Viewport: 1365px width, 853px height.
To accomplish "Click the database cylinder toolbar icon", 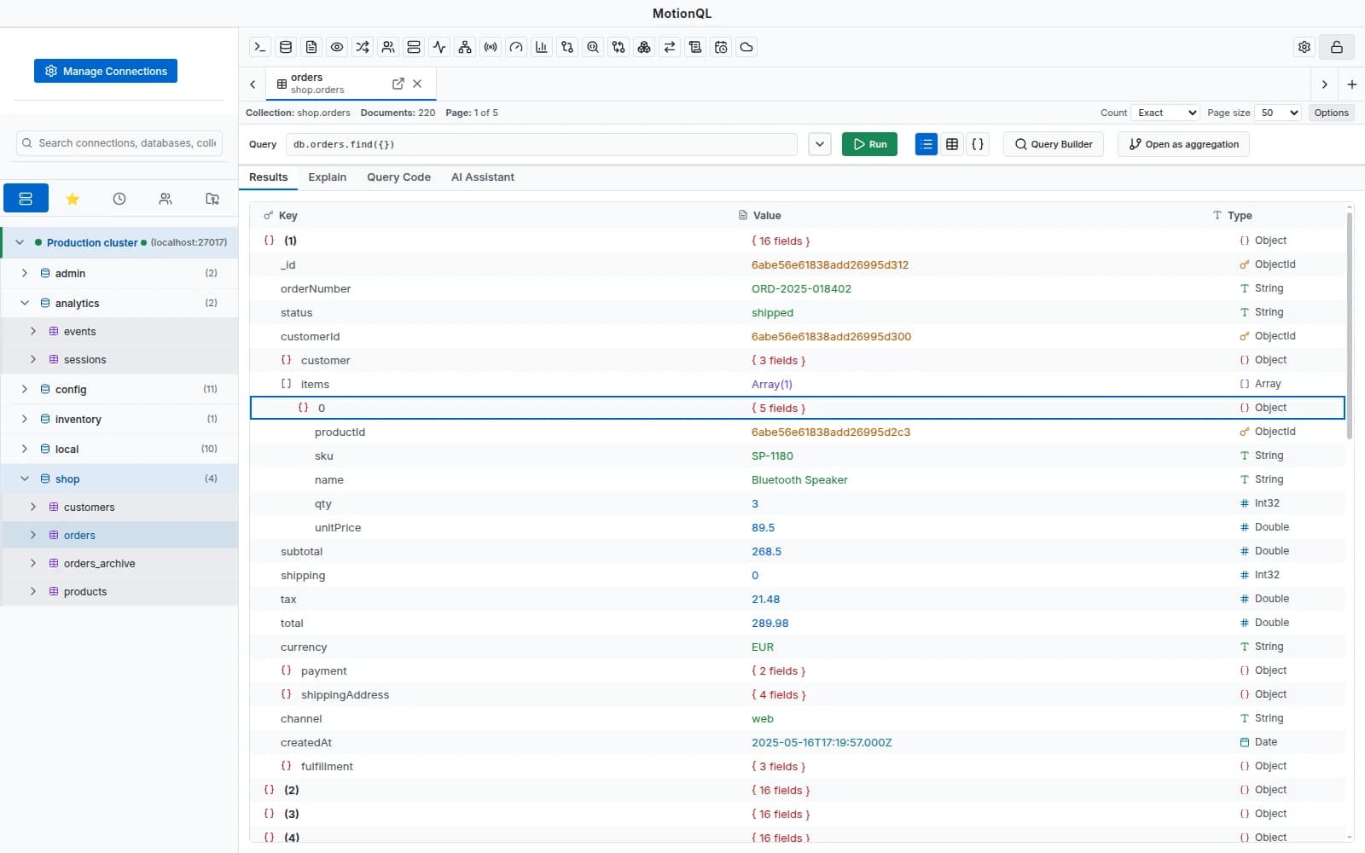I will pos(286,47).
